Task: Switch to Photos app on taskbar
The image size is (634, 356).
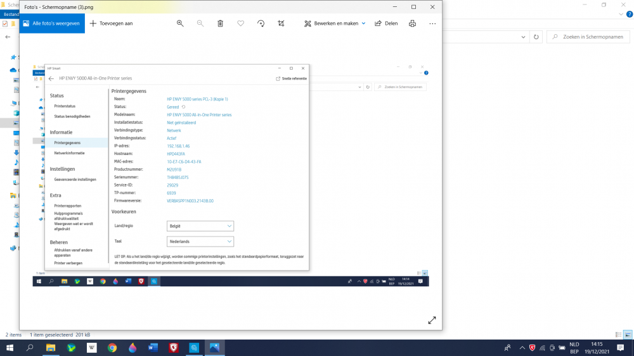Action: (215, 348)
